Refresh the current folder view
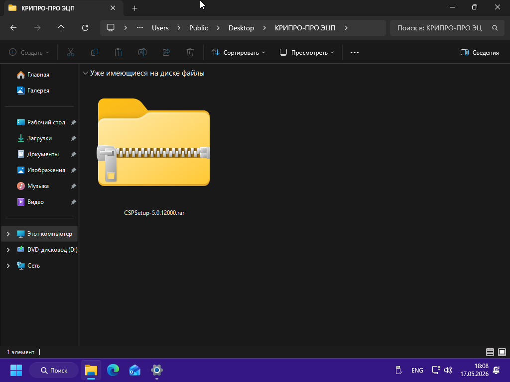The image size is (510, 382). tap(85, 28)
